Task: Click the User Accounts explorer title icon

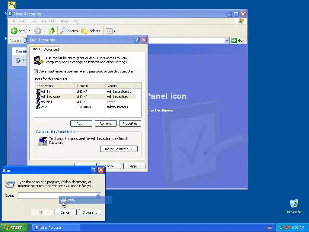Action: [11, 14]
